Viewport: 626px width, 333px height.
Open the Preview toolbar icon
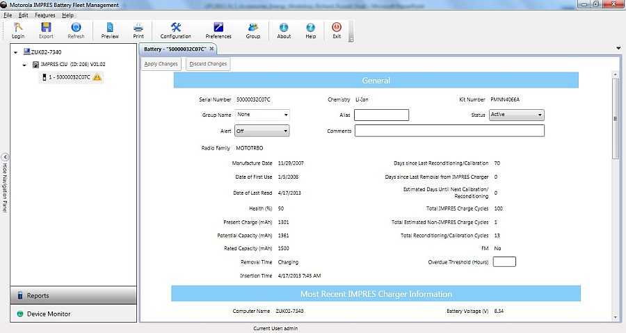tap(110, 27)
